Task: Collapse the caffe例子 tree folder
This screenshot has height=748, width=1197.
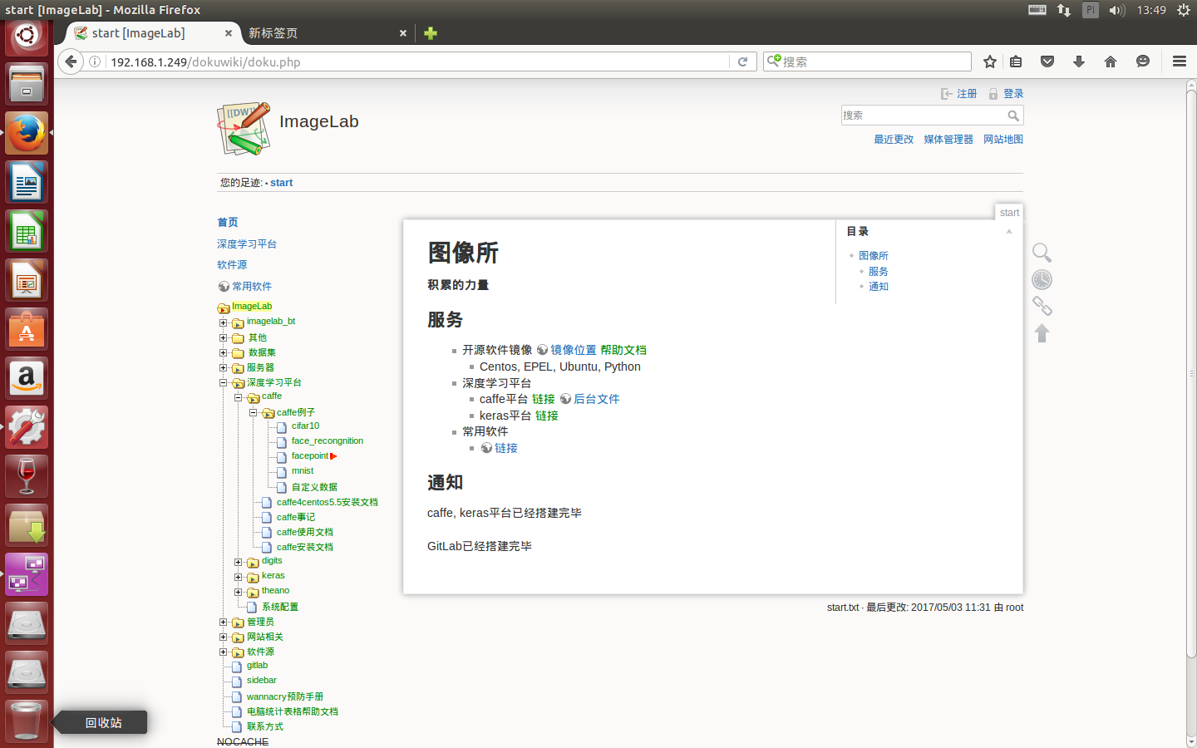Action: 253,412
